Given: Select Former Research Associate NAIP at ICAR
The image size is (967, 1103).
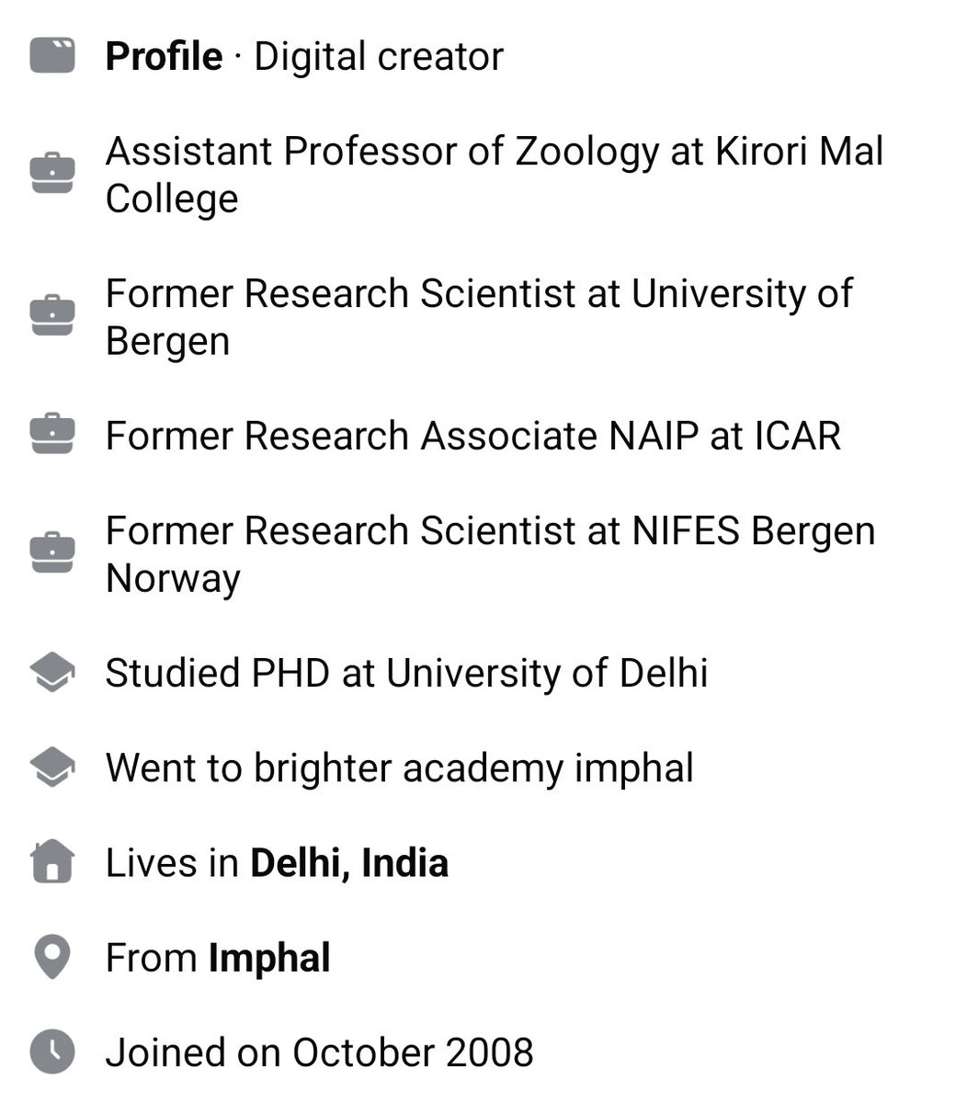Looking at the screenshot, I should pos(473,436).
